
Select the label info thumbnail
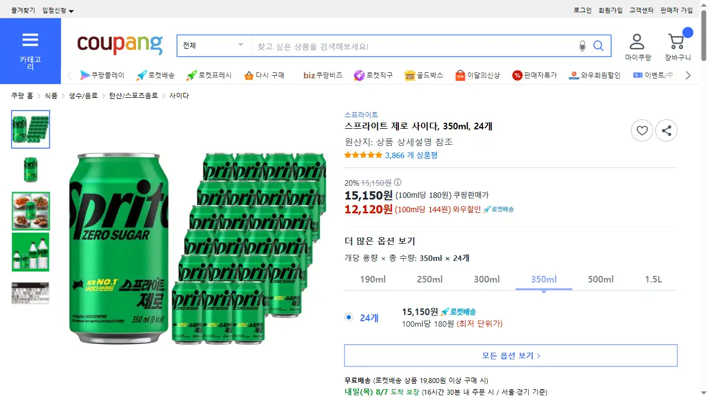30,293
